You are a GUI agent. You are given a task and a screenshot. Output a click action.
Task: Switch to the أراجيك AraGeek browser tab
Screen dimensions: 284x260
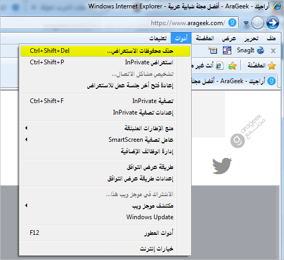click(x=234, y=81)
